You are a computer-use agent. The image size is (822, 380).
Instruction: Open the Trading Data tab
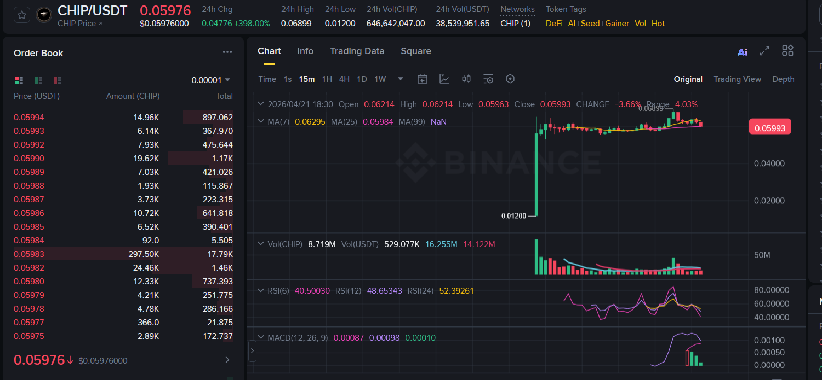(357, 51)
